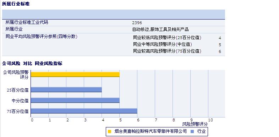This screenshot has width=279, height=137.
Task: Select the 中分位值 blue bar
Action: pyautogui.click(x=75, y=100)
